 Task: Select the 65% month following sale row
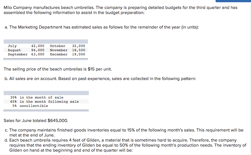(44, 102)
